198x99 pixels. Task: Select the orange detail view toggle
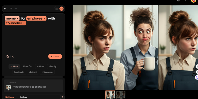[x=62, y=9]
